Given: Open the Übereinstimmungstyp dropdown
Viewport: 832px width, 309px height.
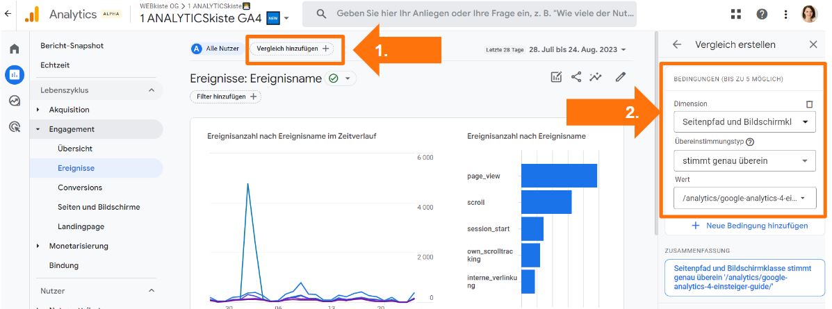Looking at the screenshot, I should coord(744,160).
